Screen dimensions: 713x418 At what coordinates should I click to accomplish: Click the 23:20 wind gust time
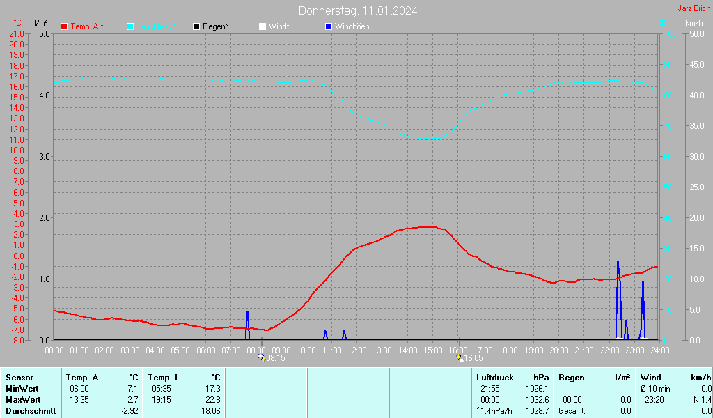point(655,400)
